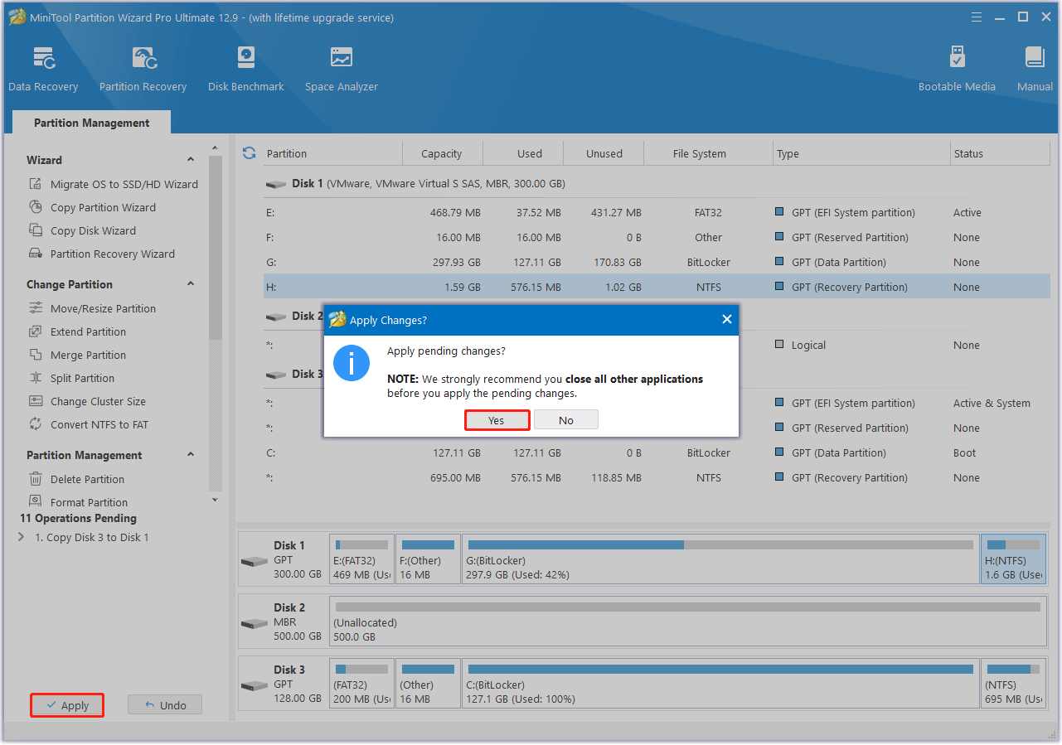Select Disk 2 Unallocated 500.0 GB block
Viewport: 1062px width, 745px height.
coord(687,621)
